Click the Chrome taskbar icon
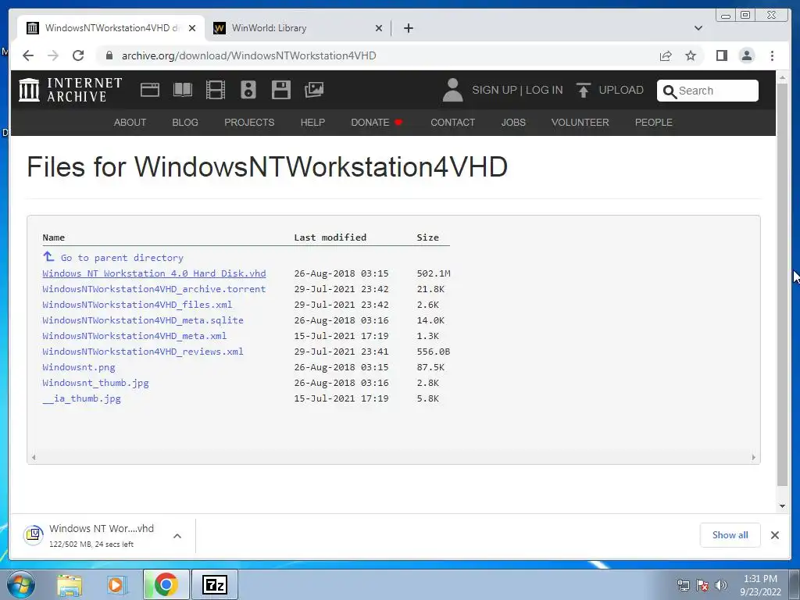Viewport: 800px width, 600px height. (166, 584)
